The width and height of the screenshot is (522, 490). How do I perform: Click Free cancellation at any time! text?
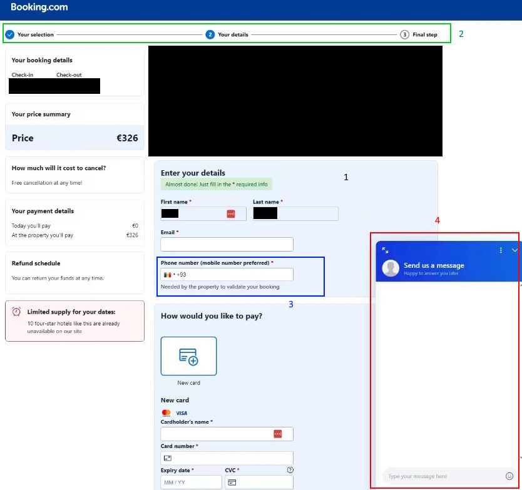pyautogui.click(x=47, y=183)
